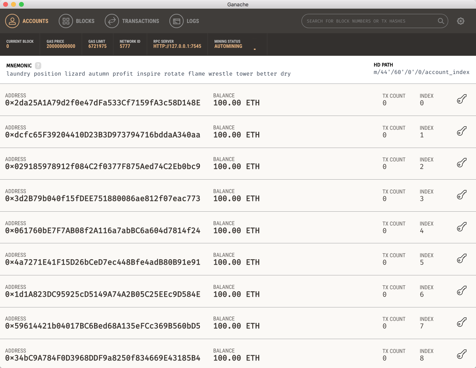Click the magnifying glass search icon
The height and width of the screenshot is (368, 476).
441,21
